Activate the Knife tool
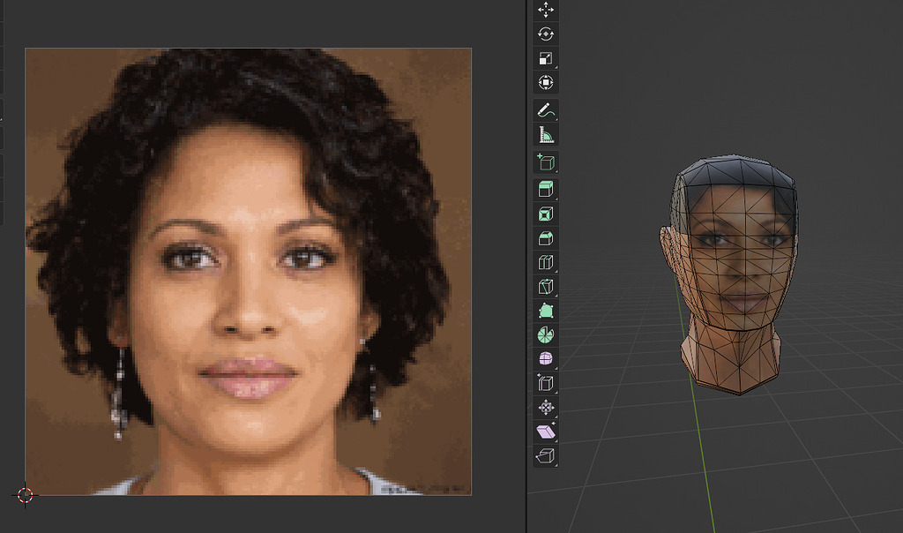Screen dimensions: 903x533 [546, 286]
